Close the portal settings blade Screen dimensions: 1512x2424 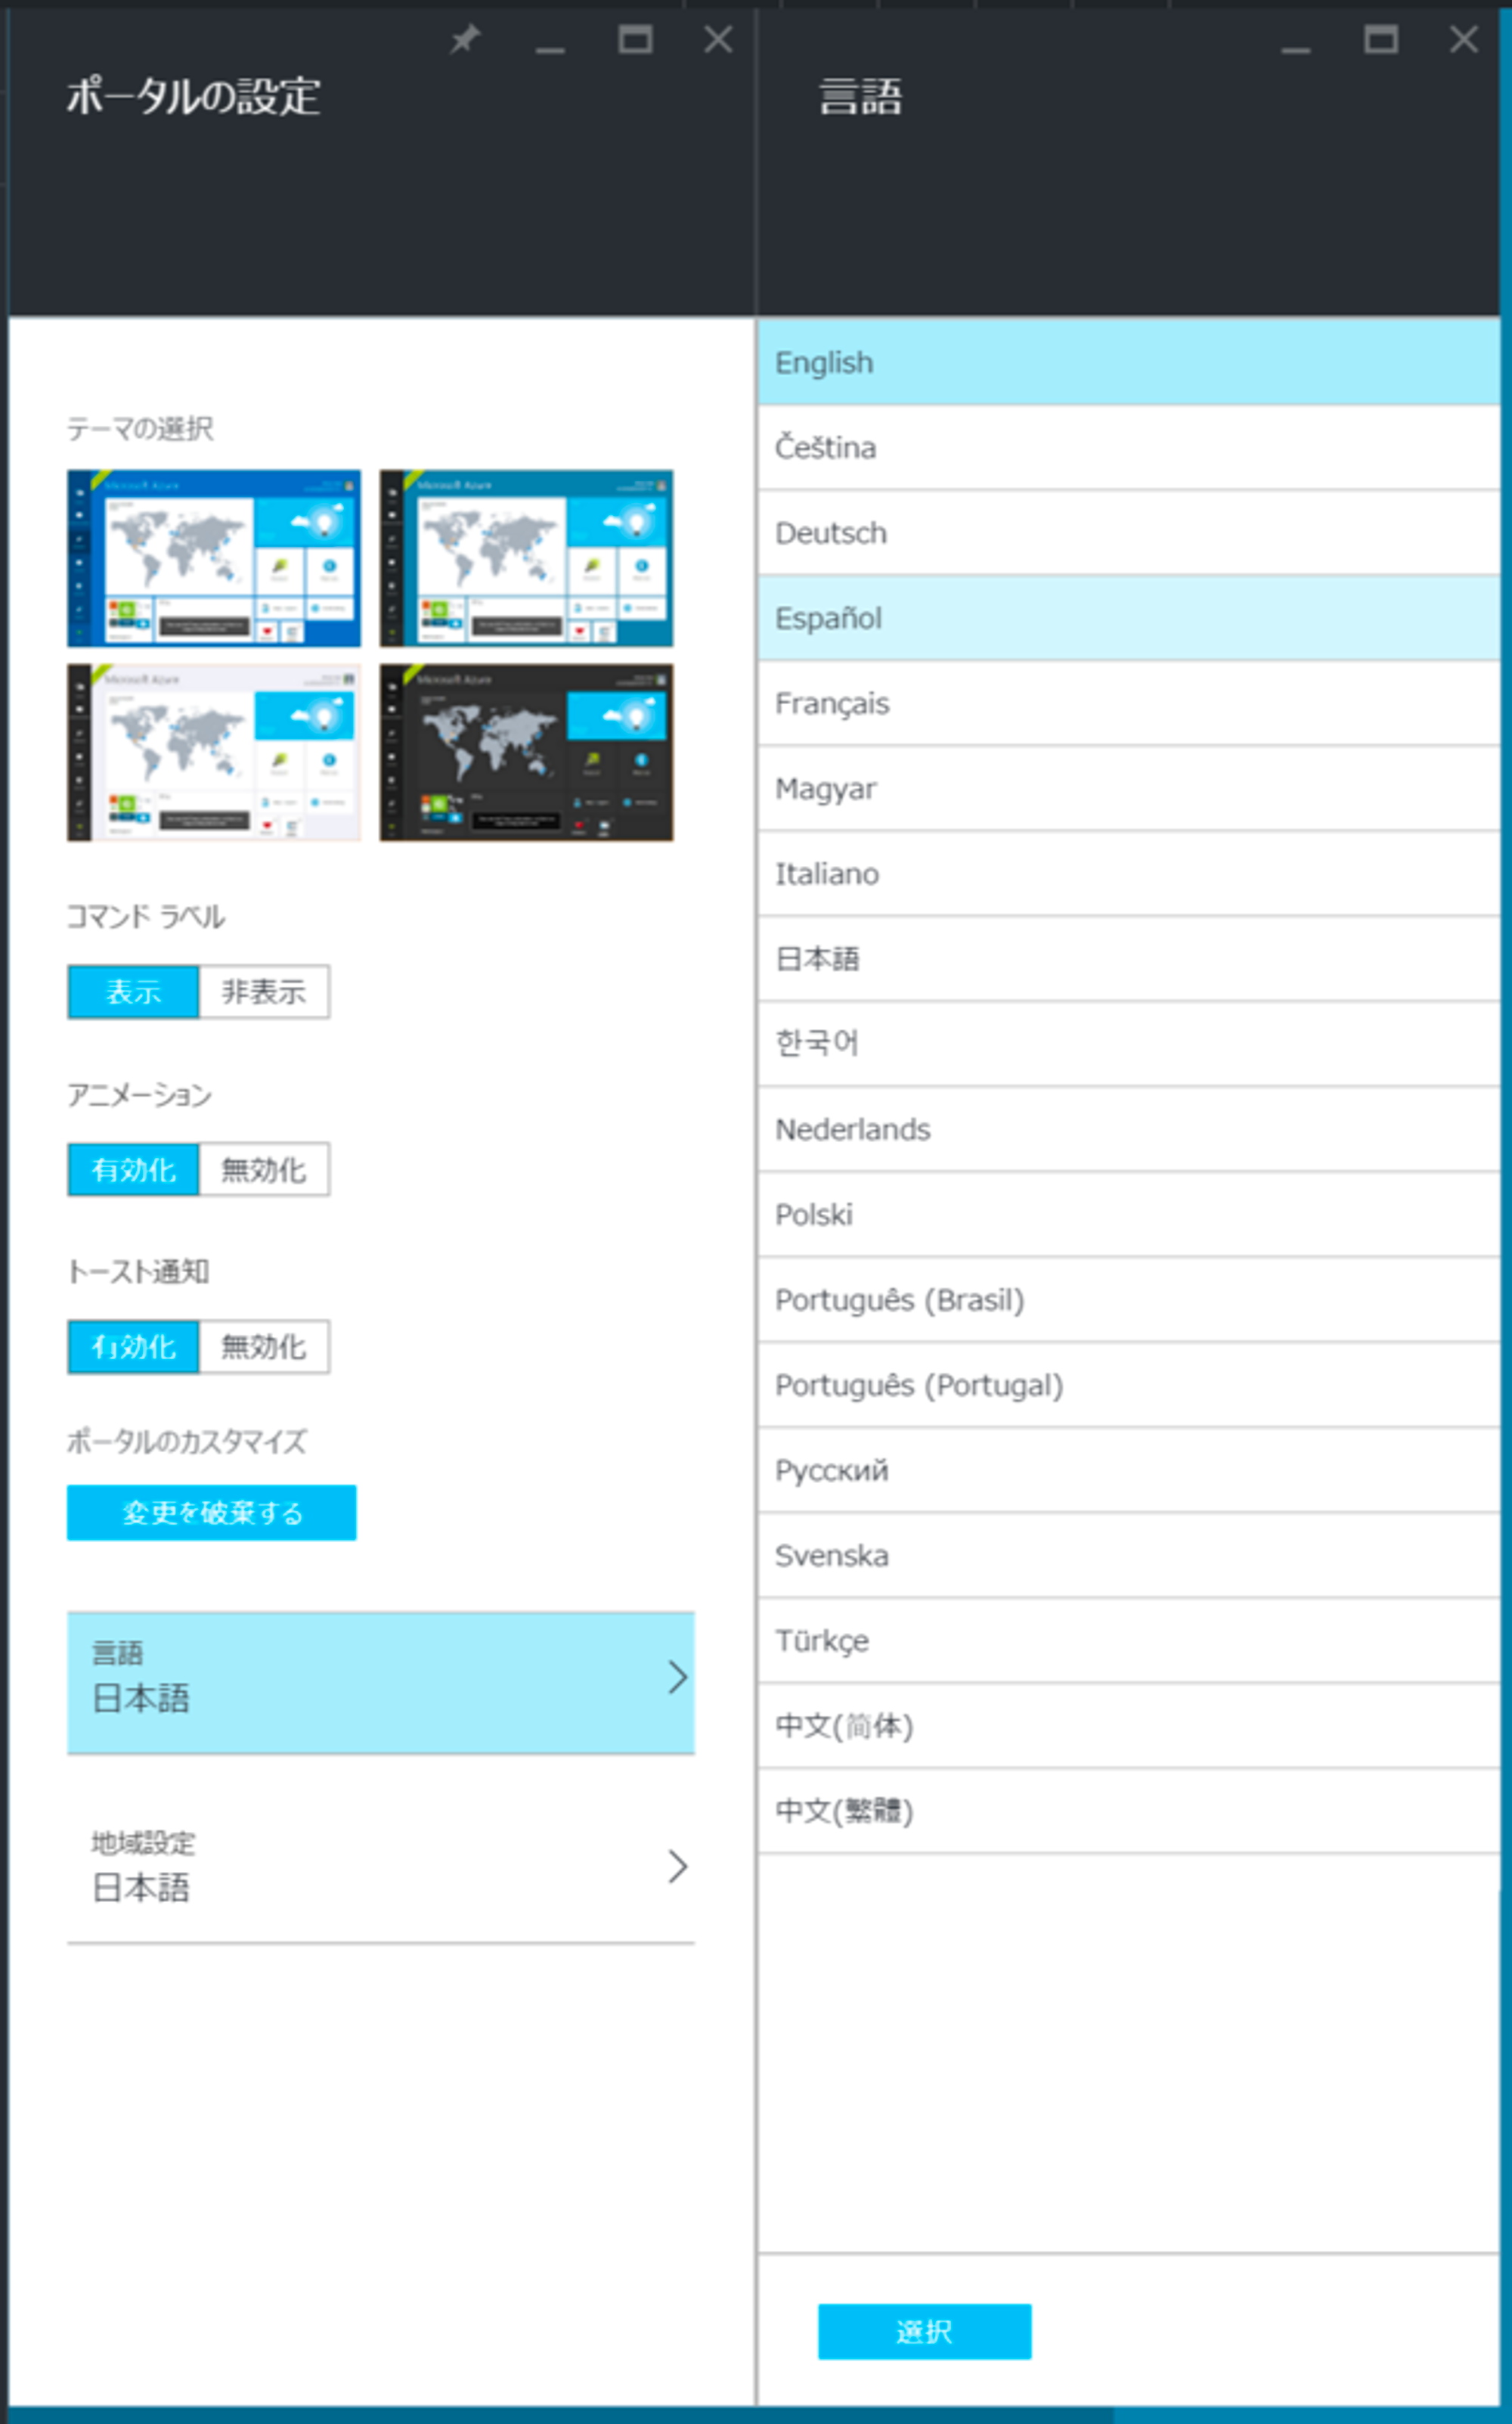tap(718, 40)
